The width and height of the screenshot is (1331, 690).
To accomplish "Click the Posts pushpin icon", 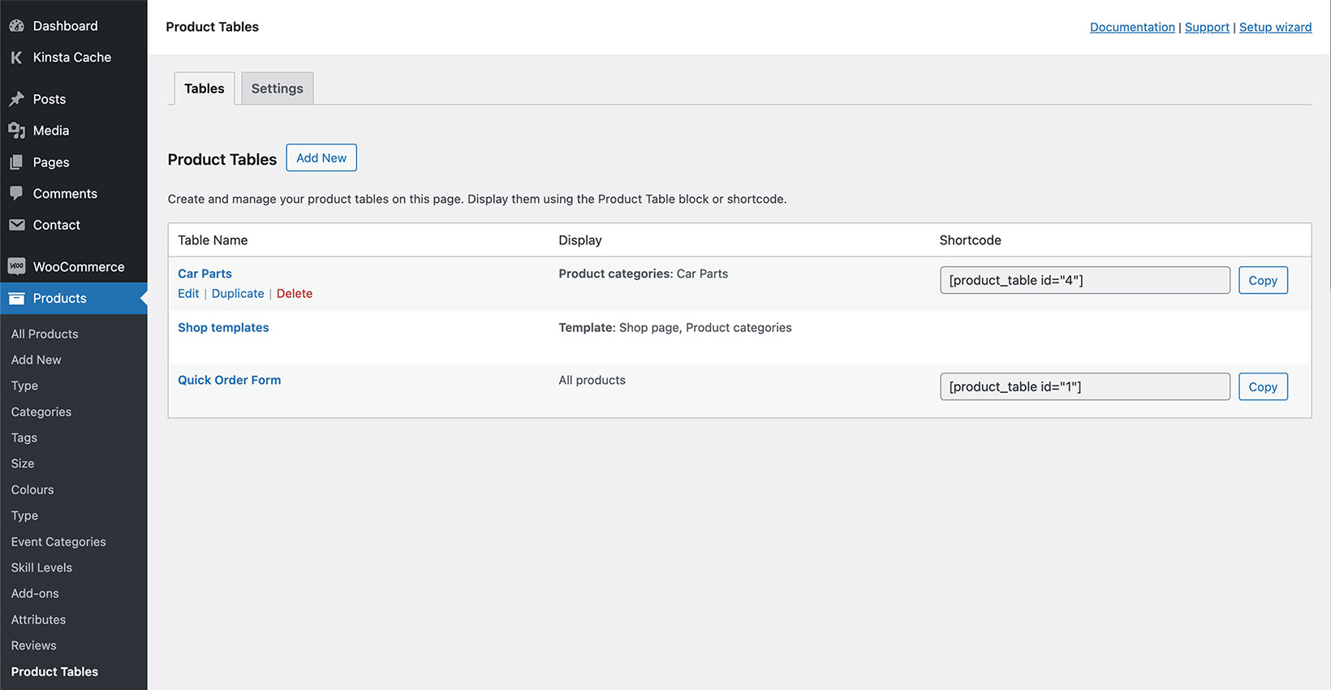I will pos(16,99).
